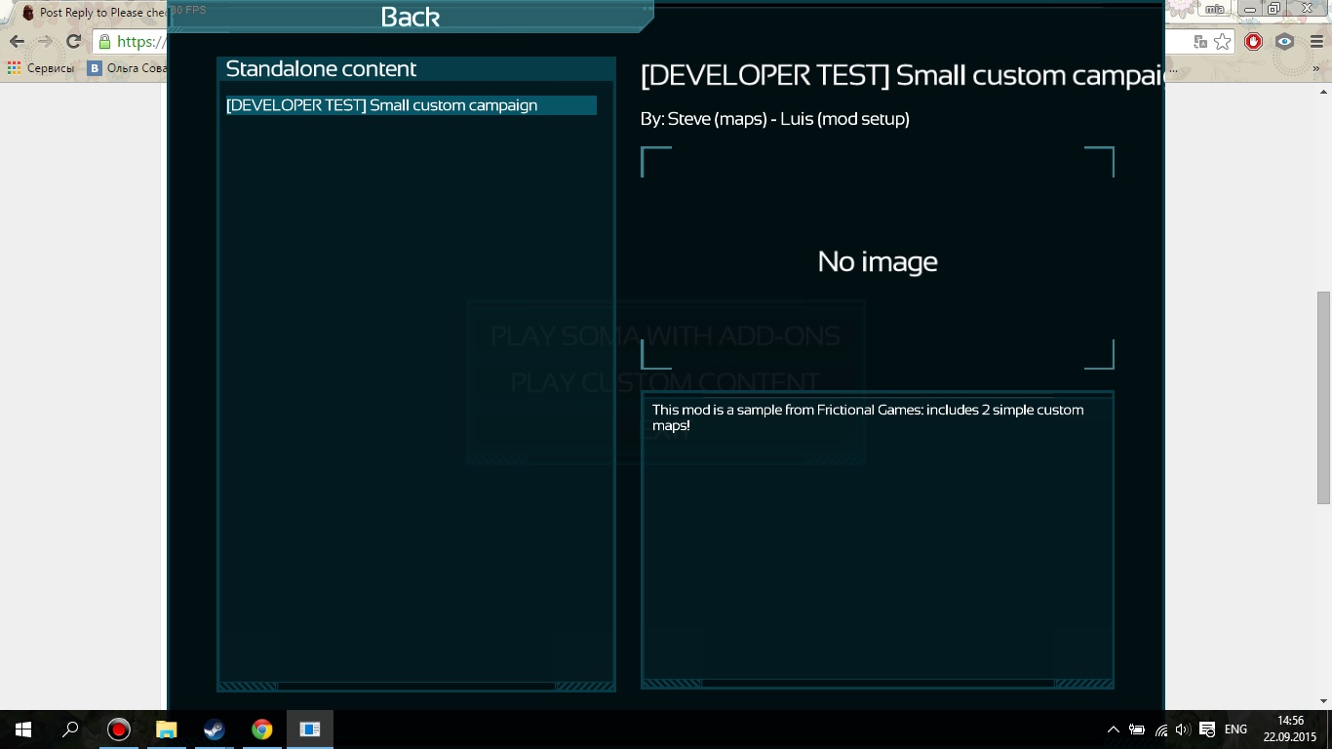
Task: Open the AdBlock red stop-hand extension
Action: [1254, 42]
